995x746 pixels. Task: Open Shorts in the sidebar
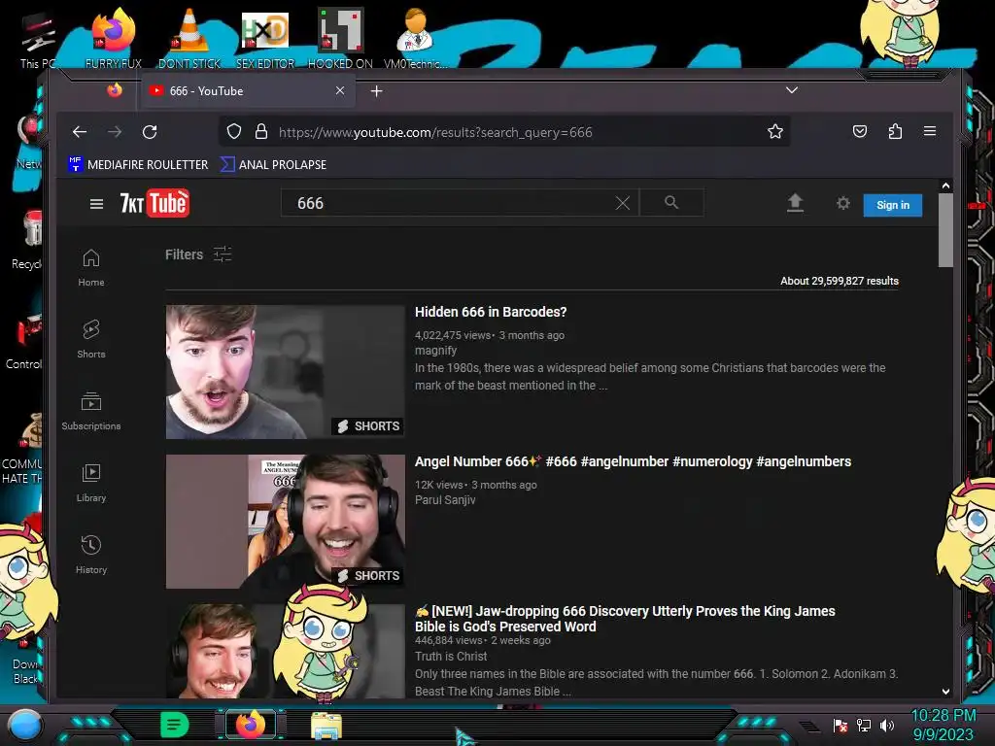tap(90, 339)
